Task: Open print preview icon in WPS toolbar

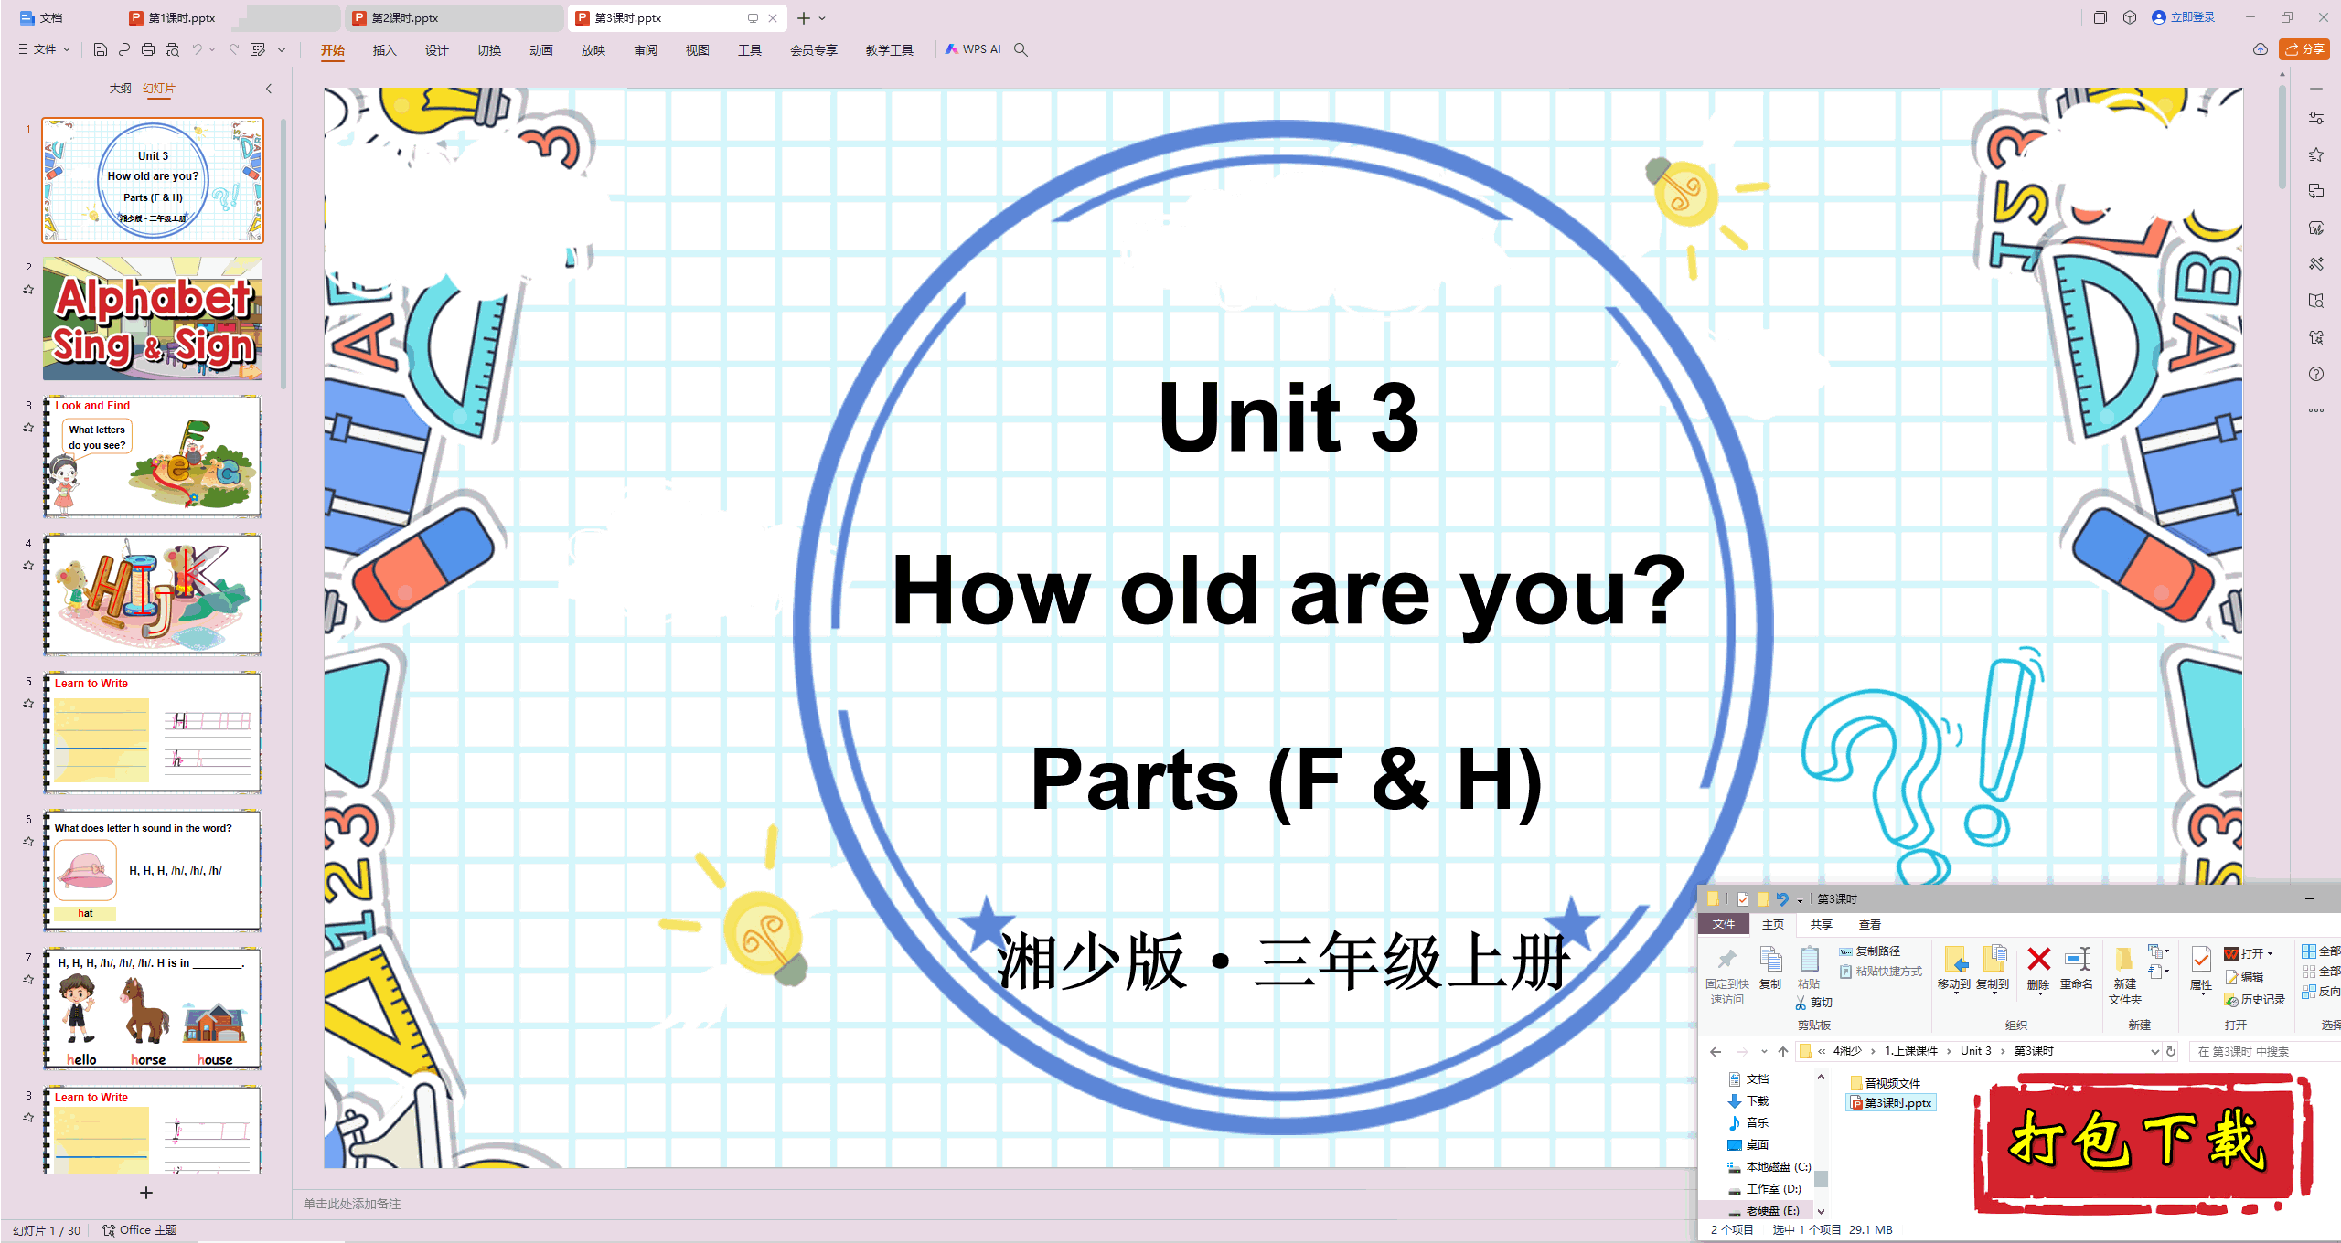Action: point(172,49)
